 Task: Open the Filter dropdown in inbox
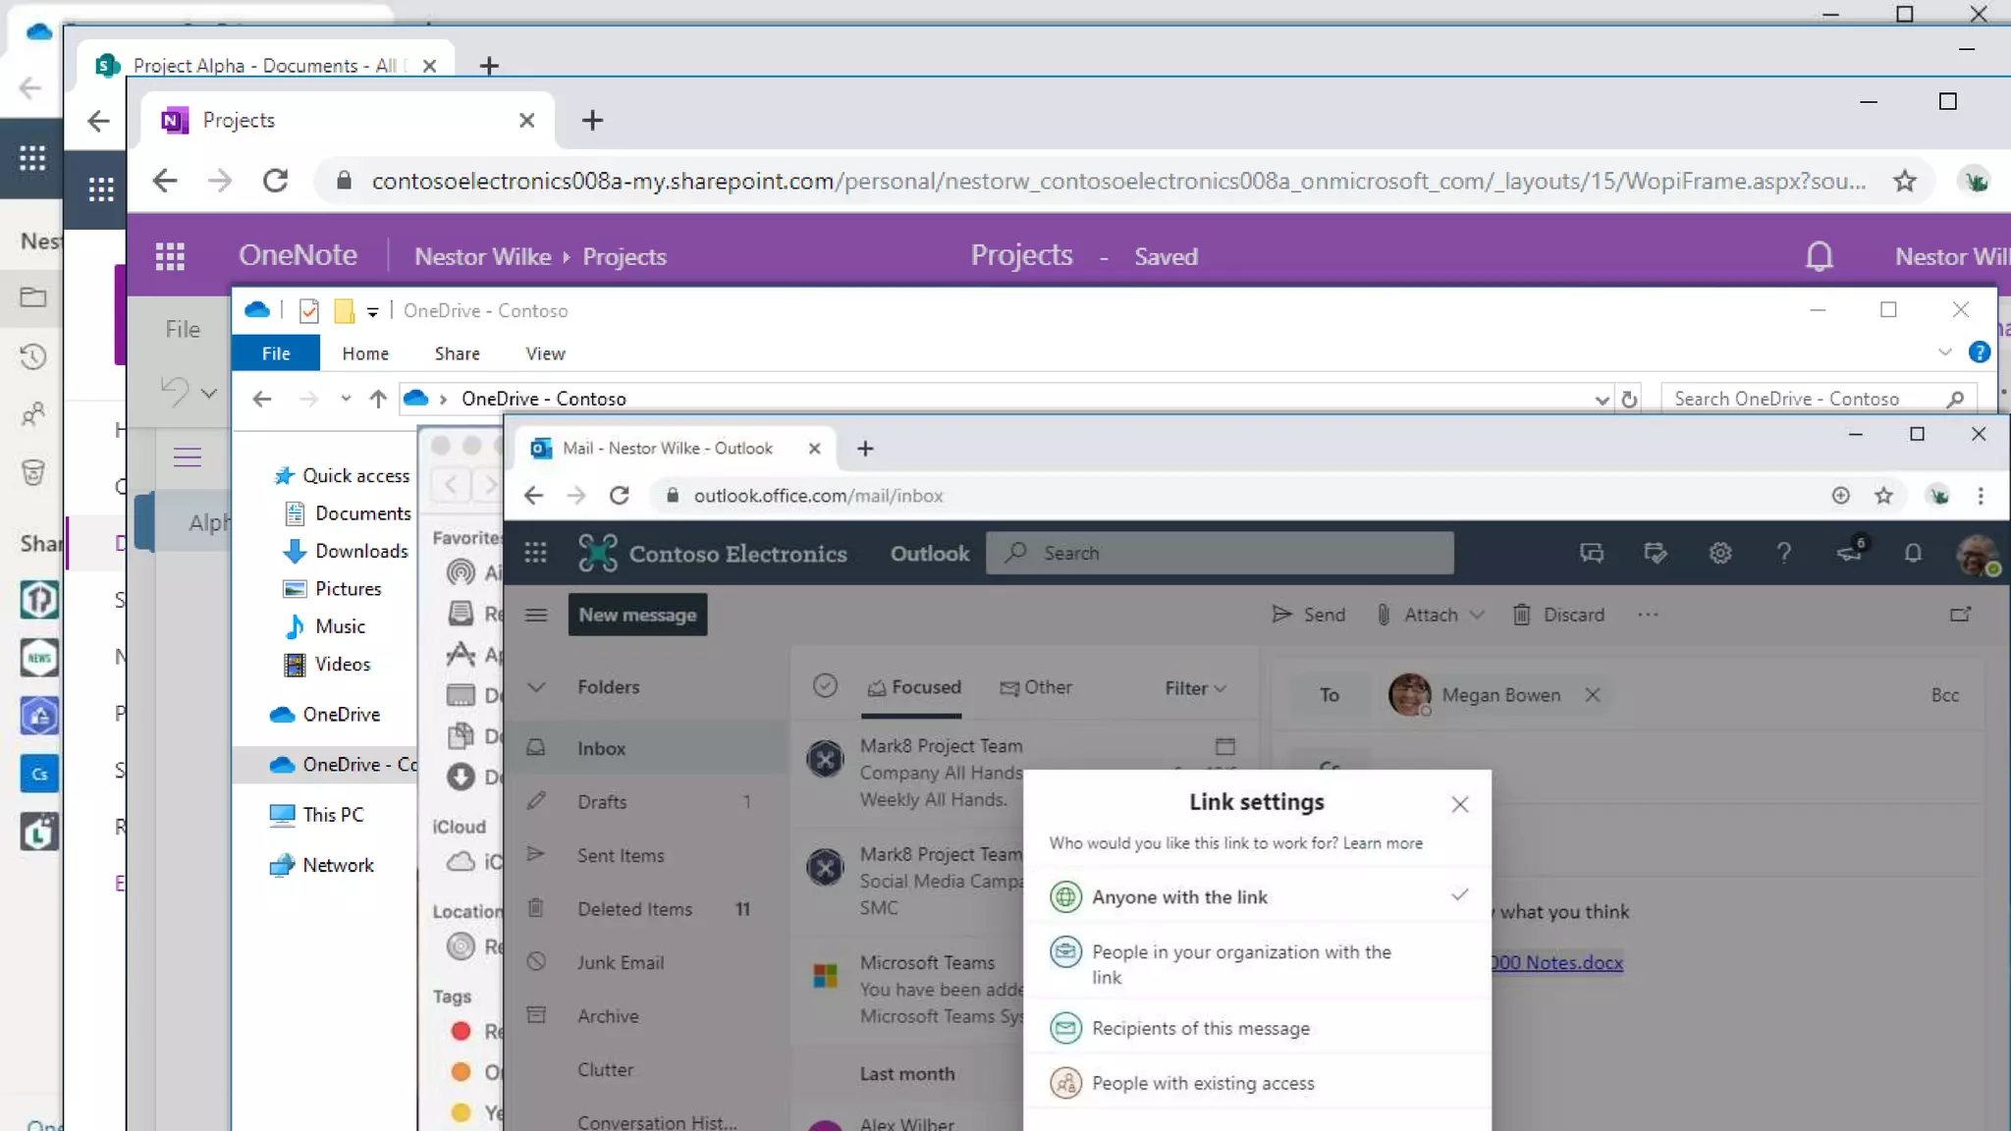1195,688
